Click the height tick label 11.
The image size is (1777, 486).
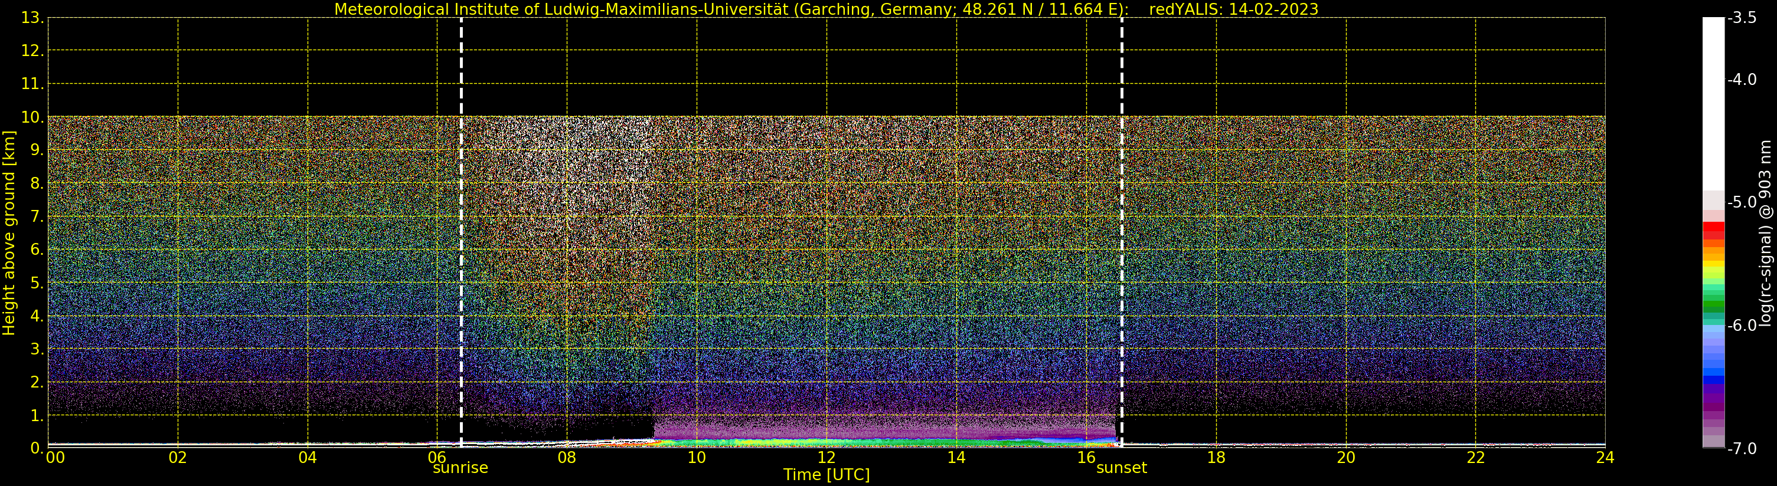point(32,84)
